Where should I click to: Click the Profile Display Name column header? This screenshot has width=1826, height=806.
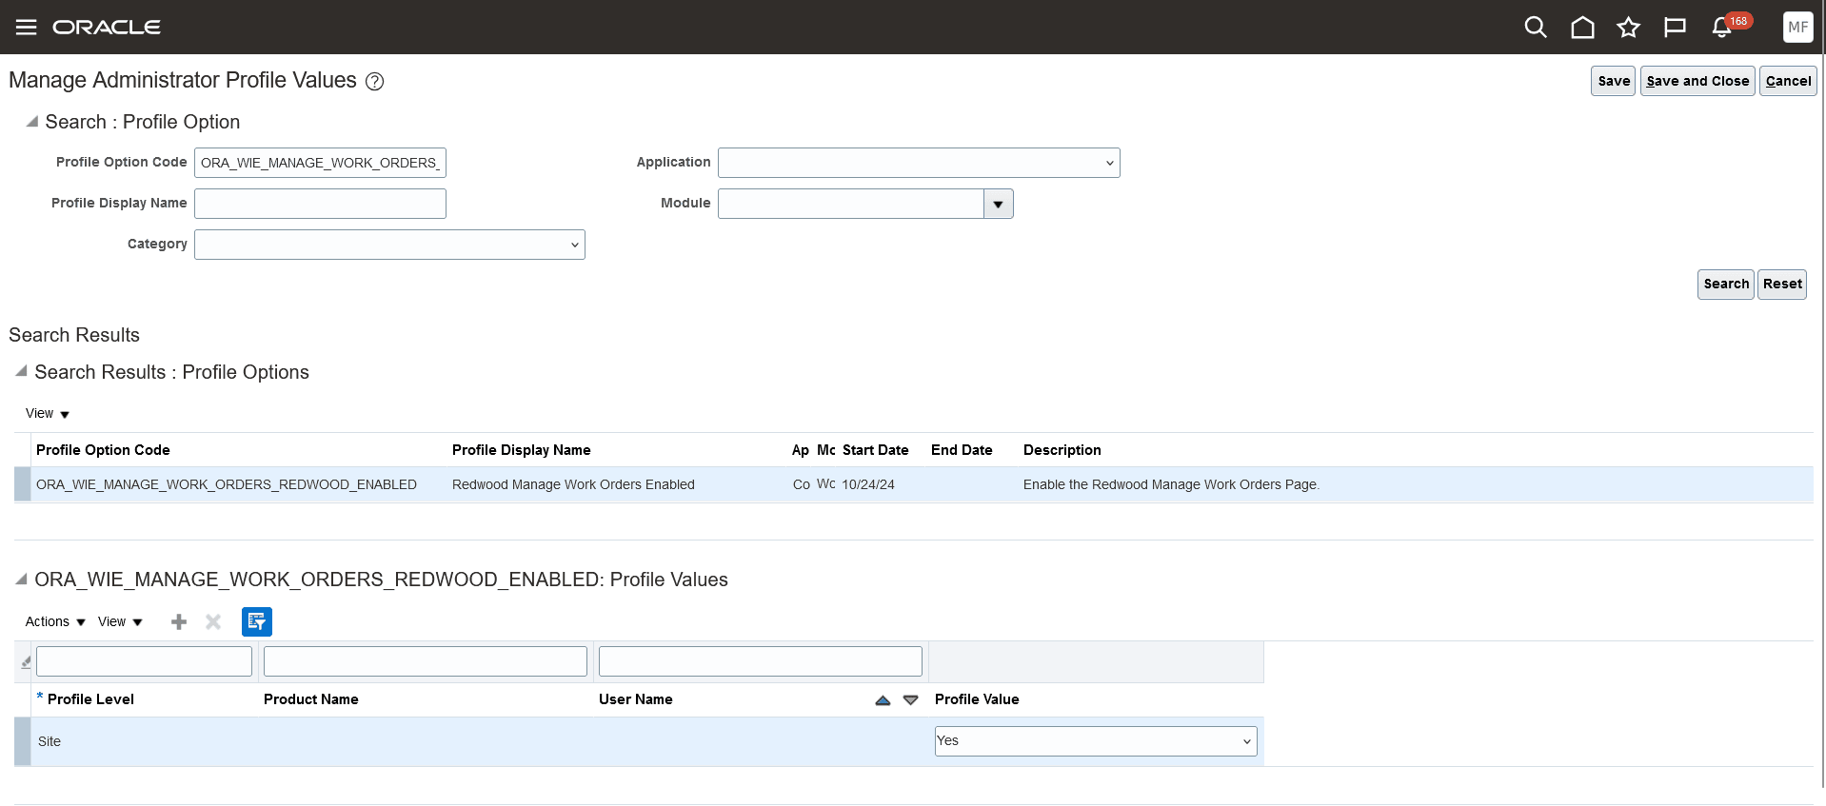coord(522,450)
